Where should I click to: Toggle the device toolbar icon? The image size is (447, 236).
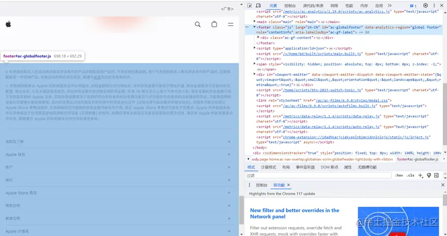pyautogui.click(x=258, y=5)
